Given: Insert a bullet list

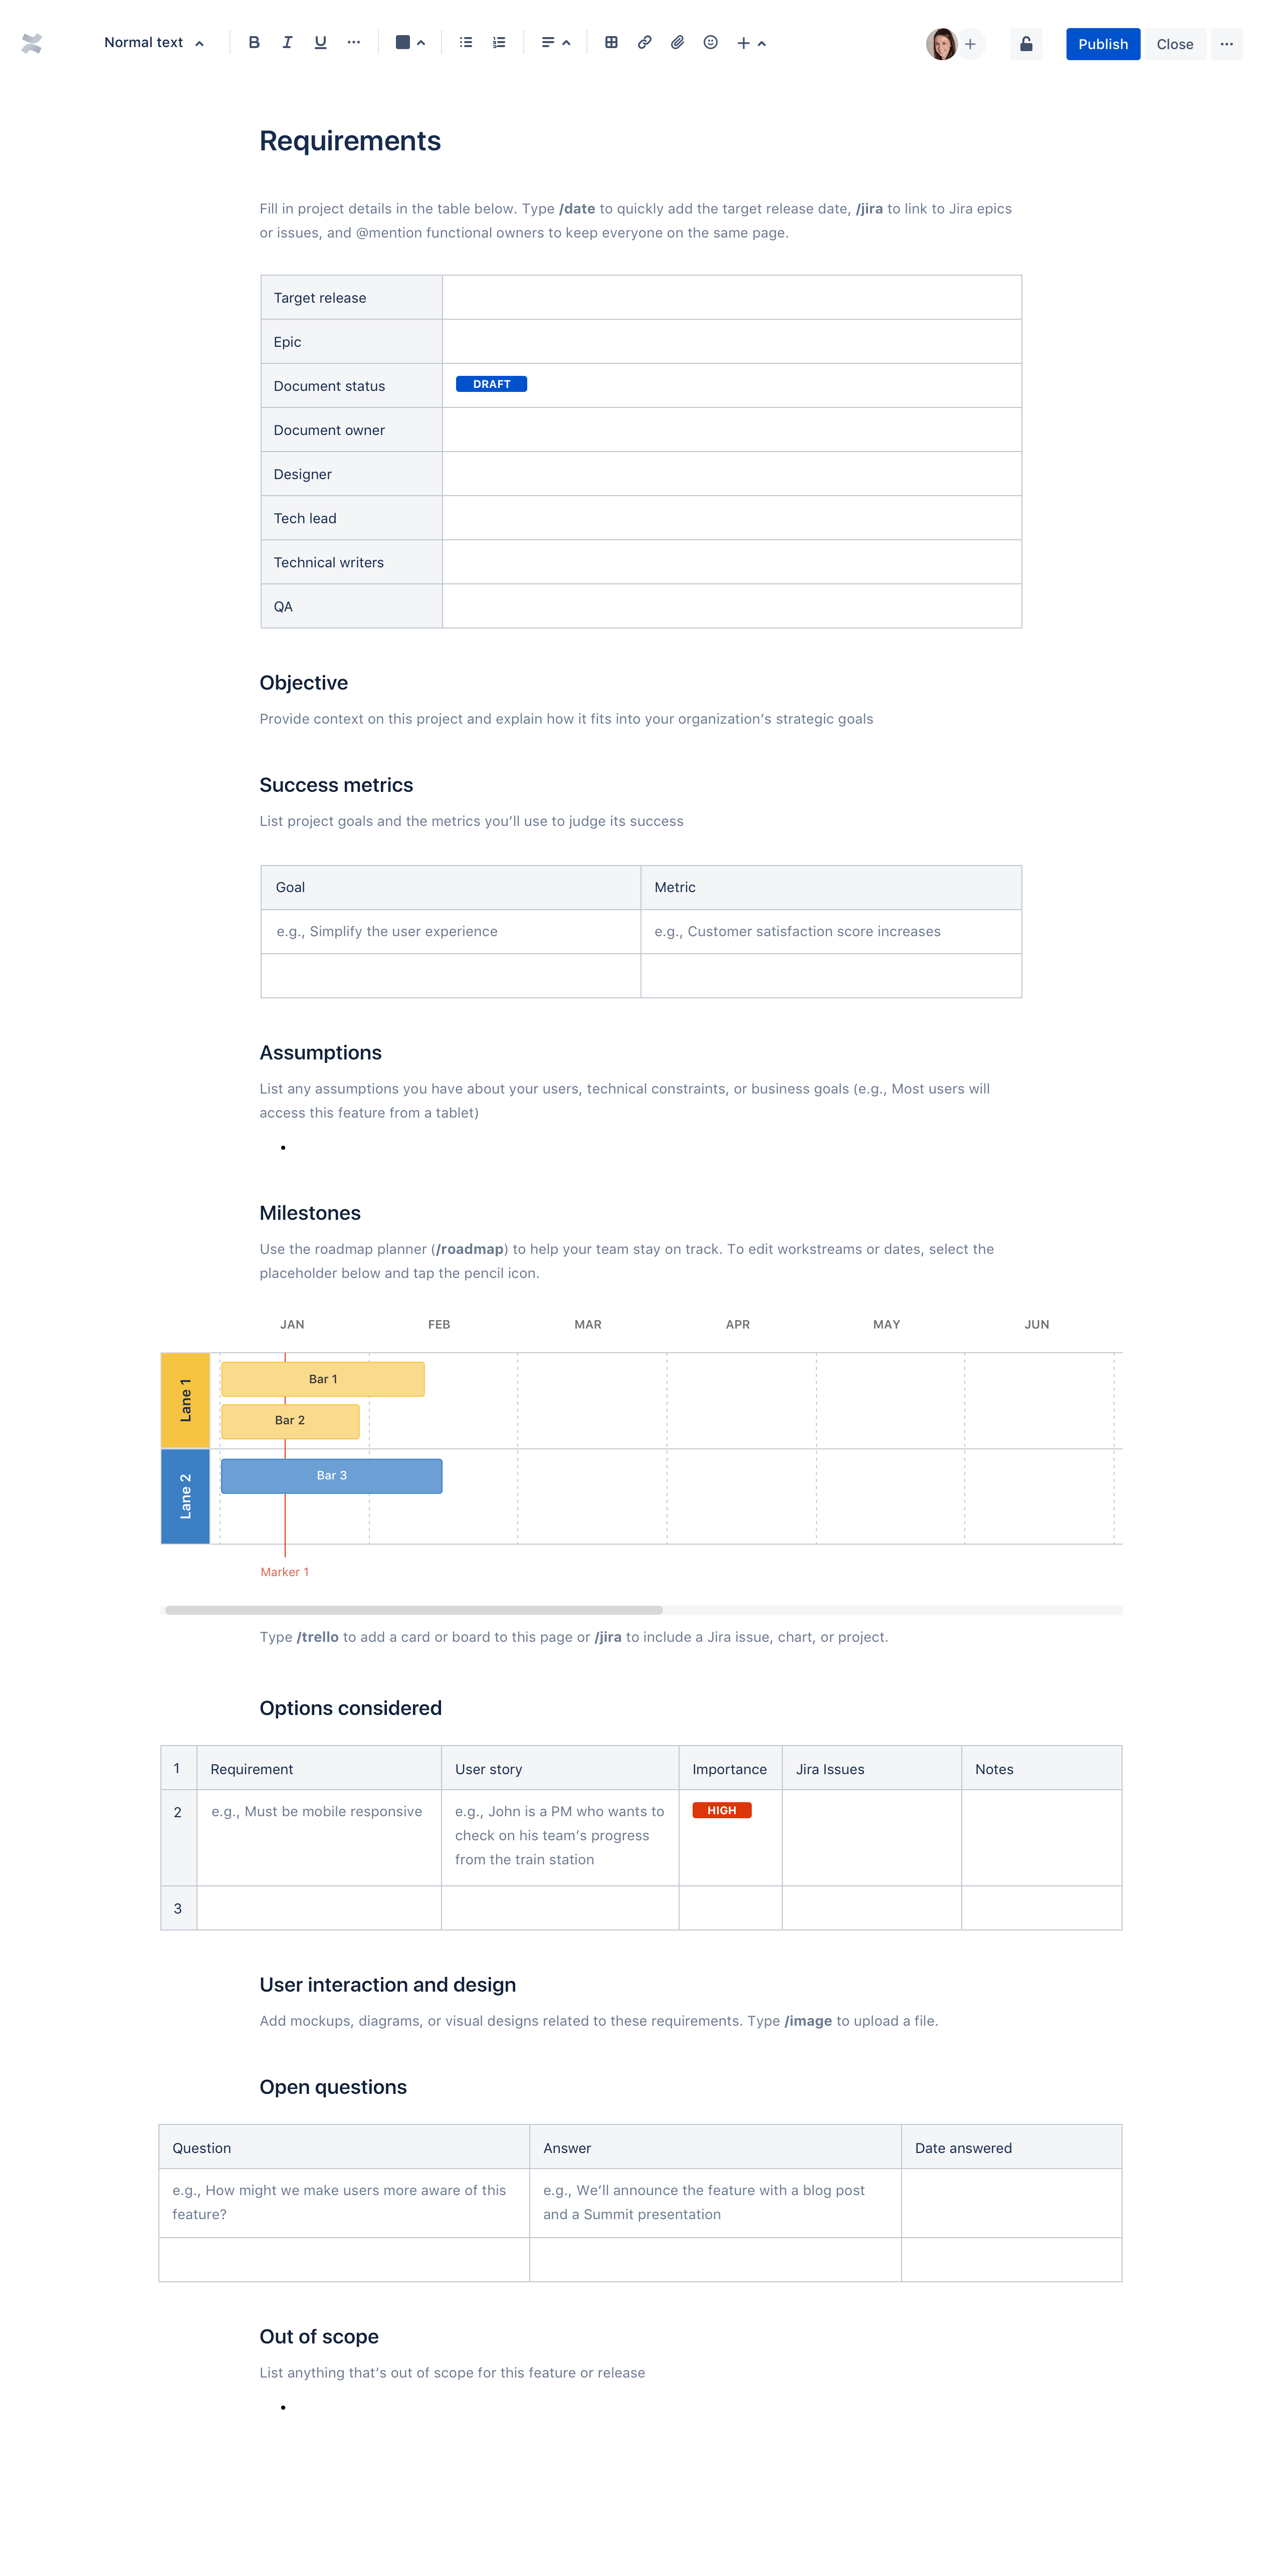Looking at the screenshot, I should (466, 42).
